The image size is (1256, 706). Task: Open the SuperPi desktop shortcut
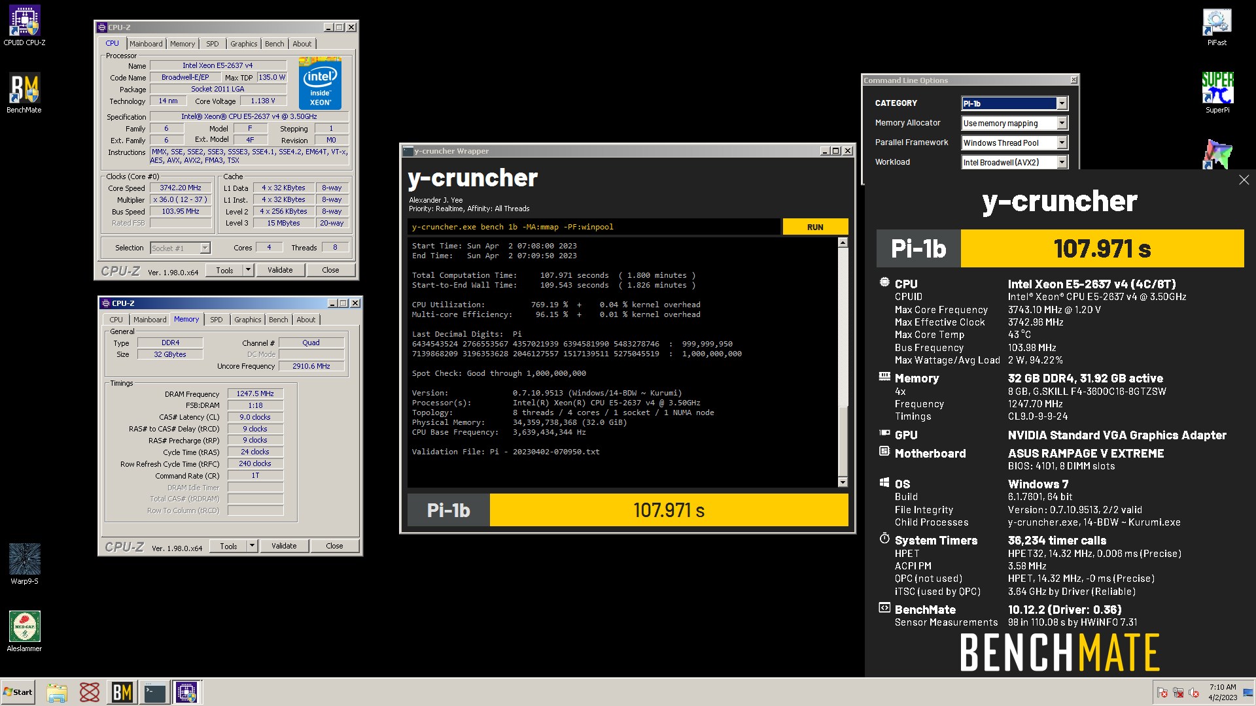click(x=1217, y=93)
